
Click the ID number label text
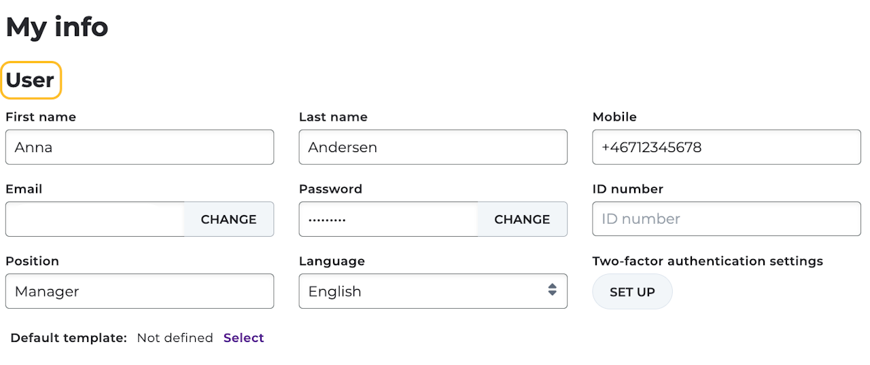pos(627,189)
